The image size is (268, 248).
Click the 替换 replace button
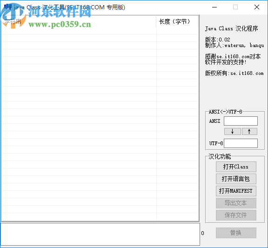236,233
